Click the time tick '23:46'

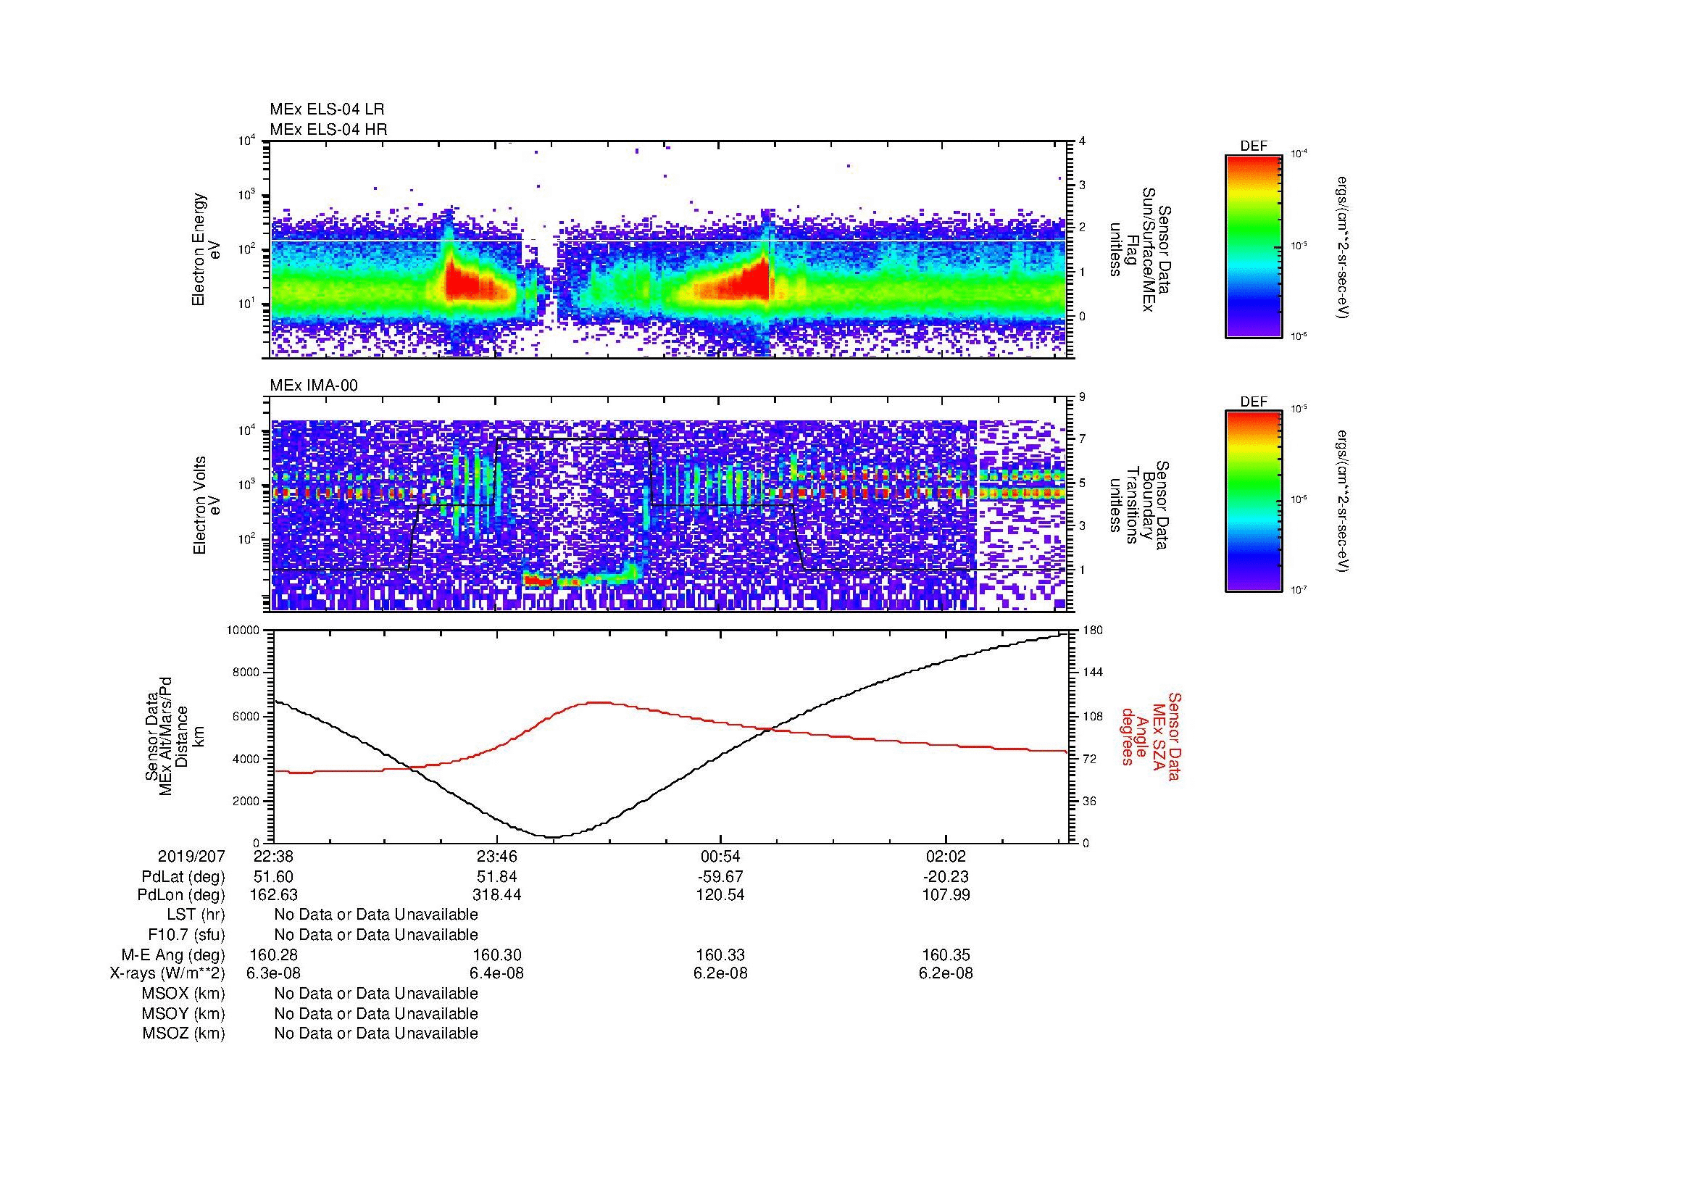pyautogui.click(x=497, y=857)
